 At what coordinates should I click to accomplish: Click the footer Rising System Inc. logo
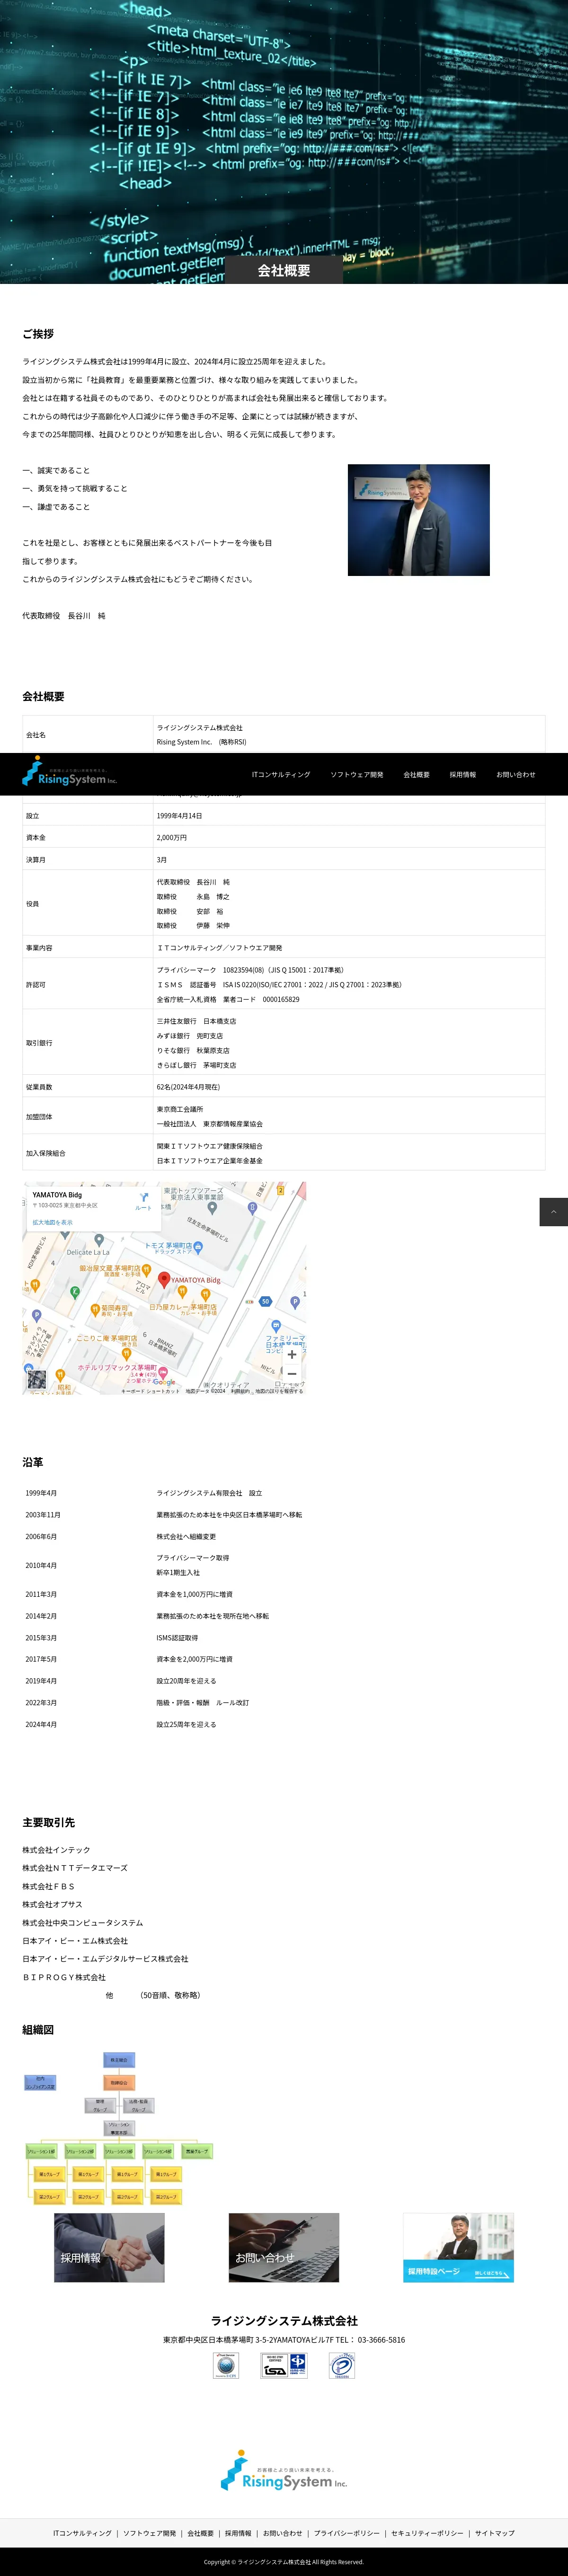284,2470
